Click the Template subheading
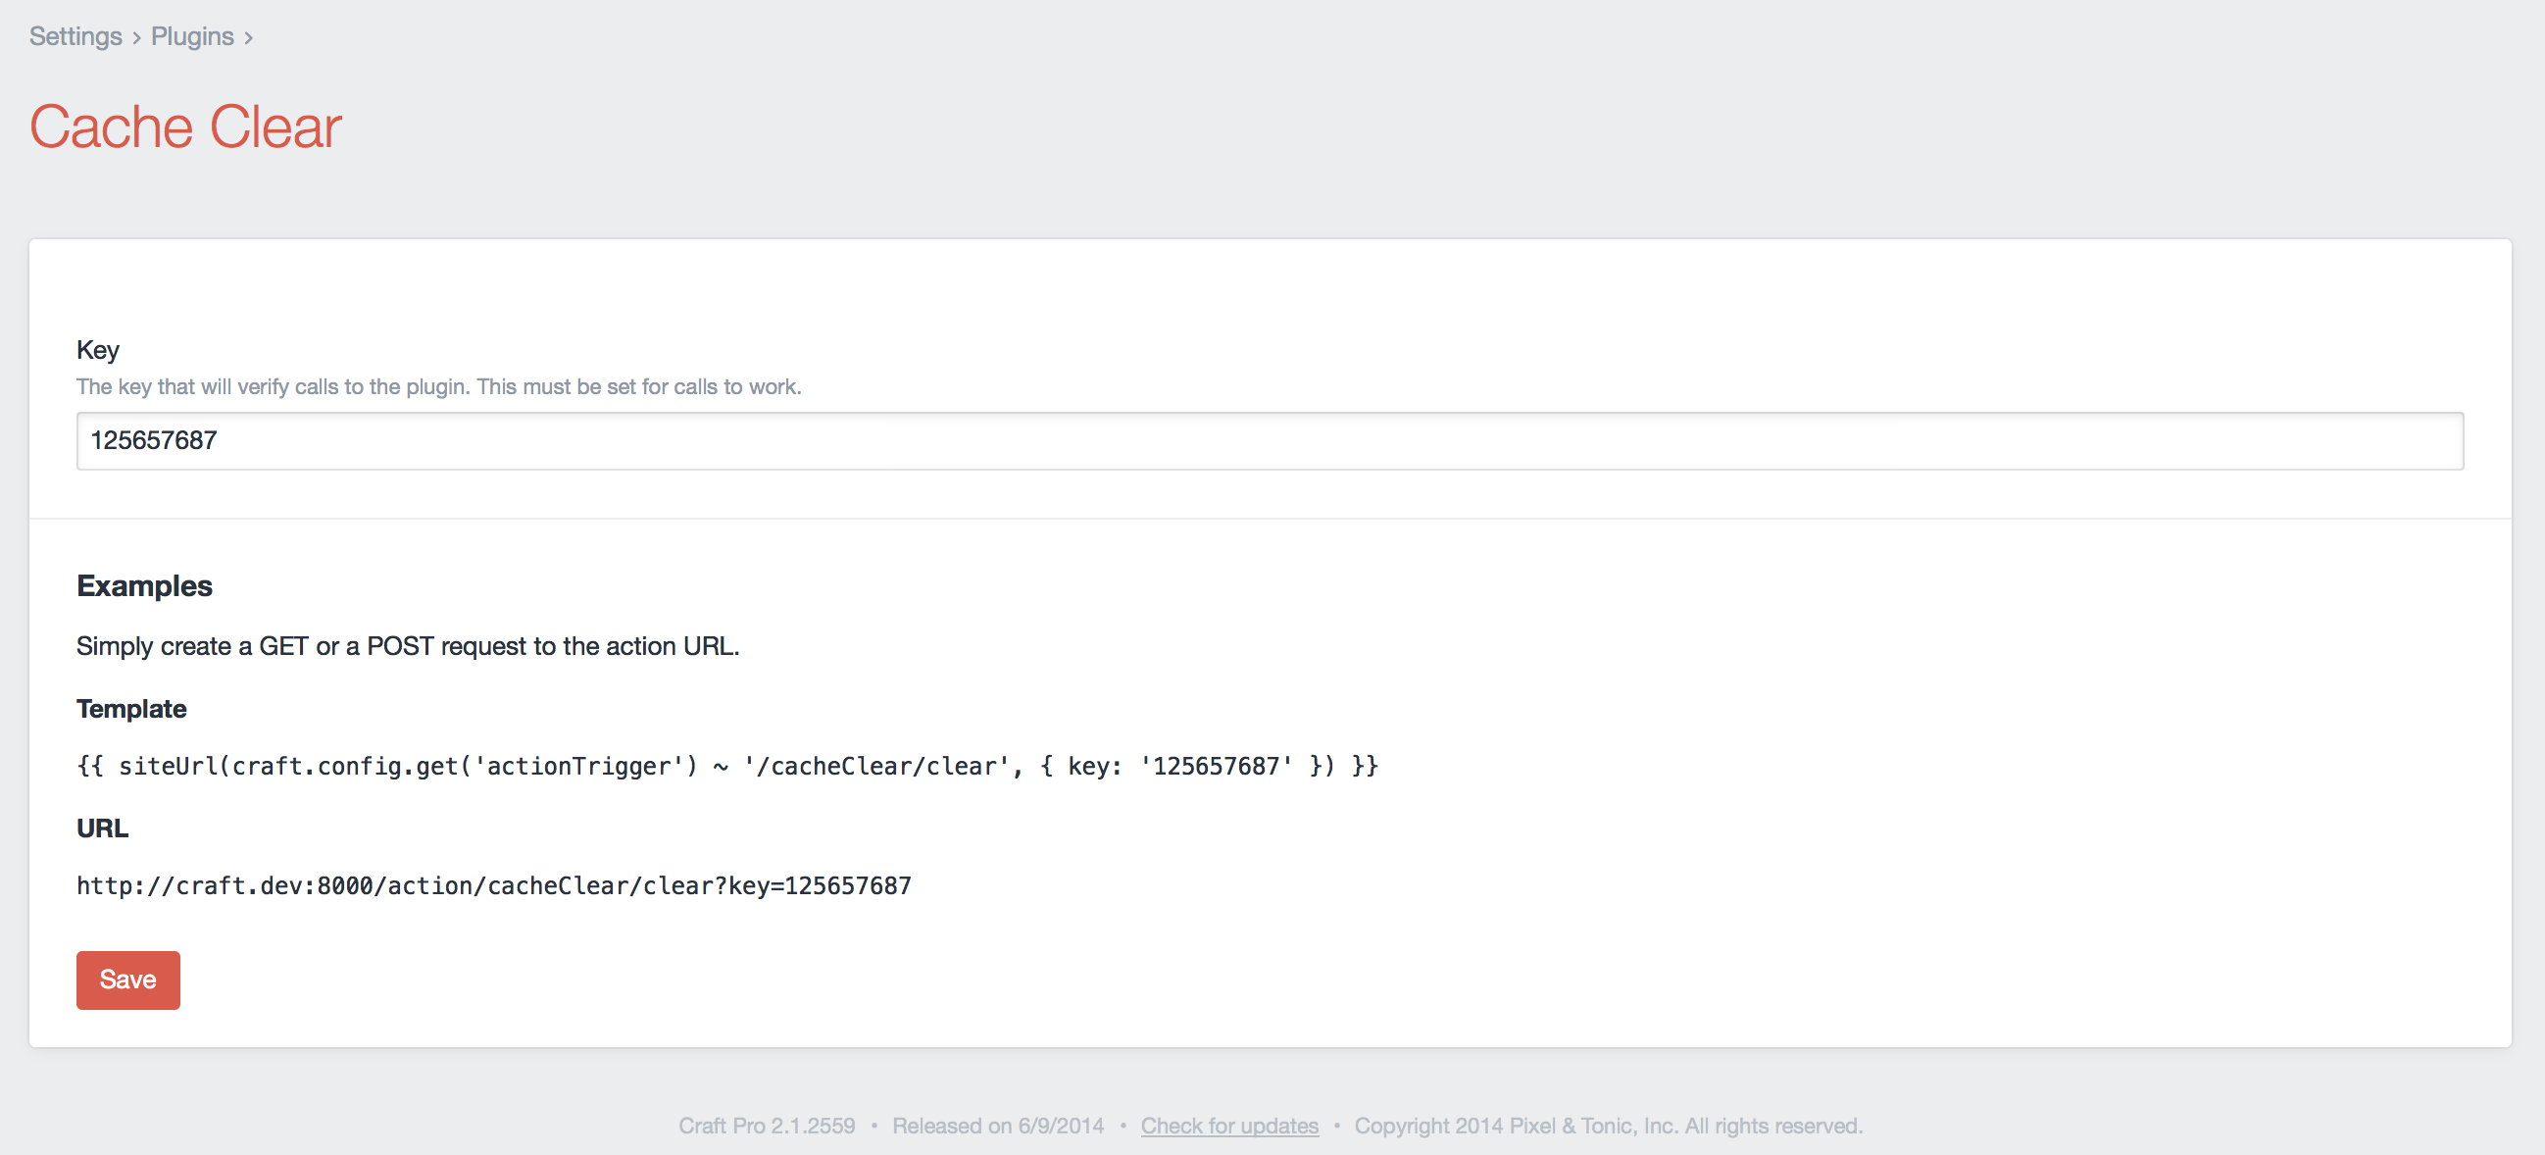The height and width of the screenshot is (1155, 2545). pyautogui.click(x=130, y=709)
